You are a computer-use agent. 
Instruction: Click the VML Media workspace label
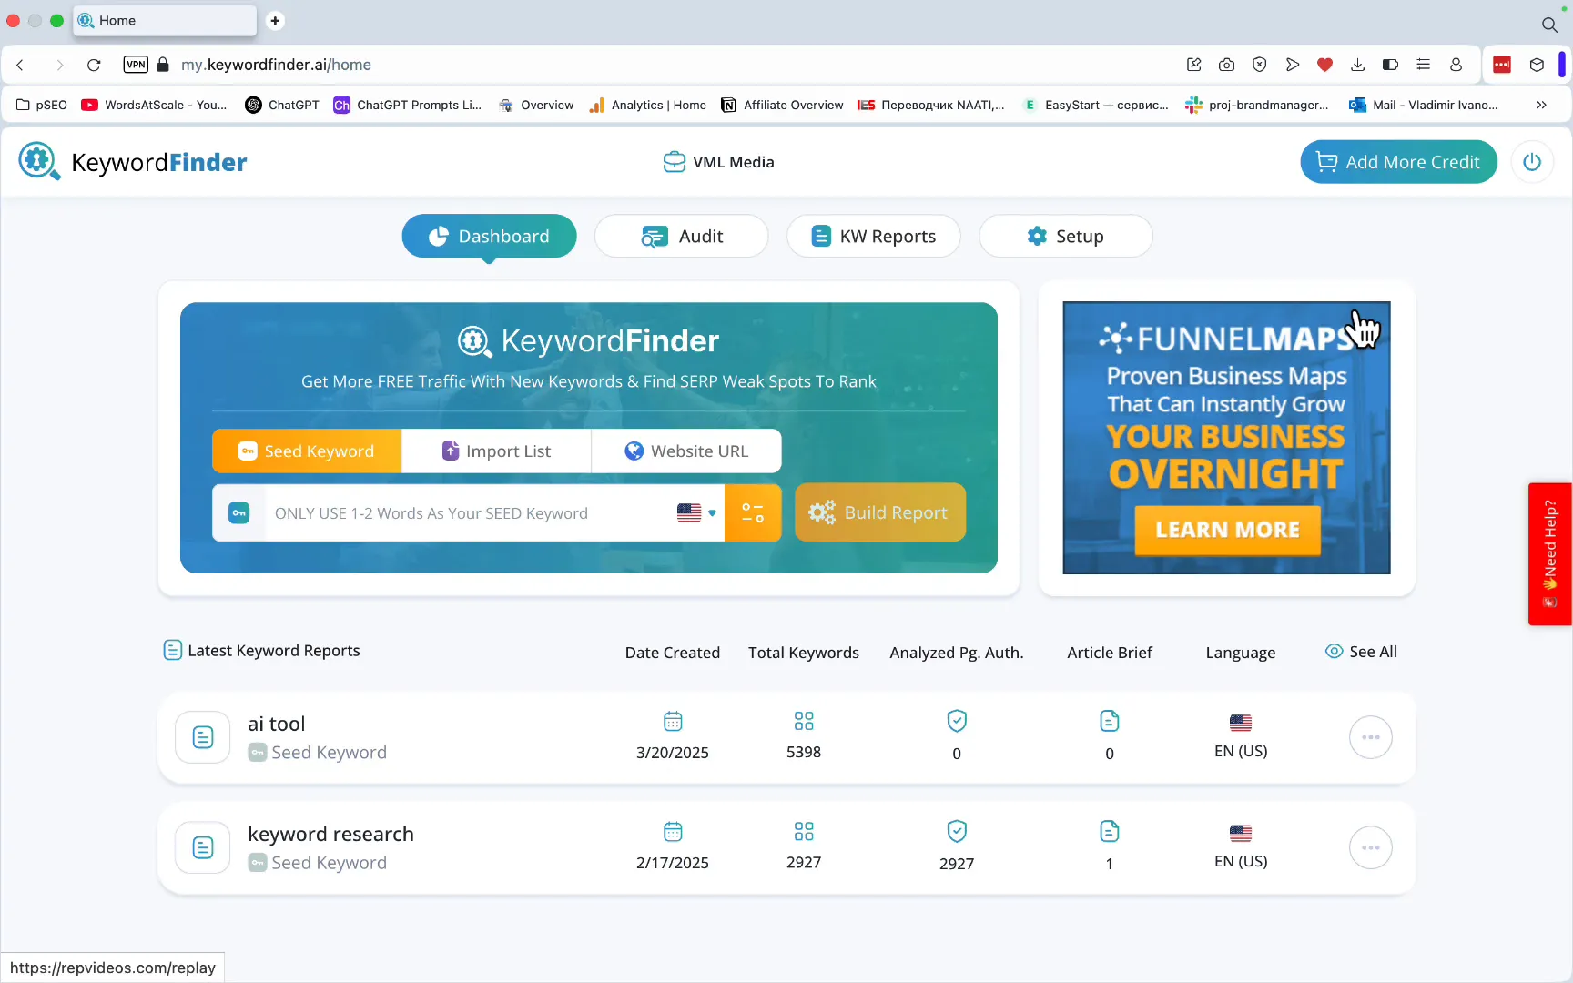click(x=719, y=162)
